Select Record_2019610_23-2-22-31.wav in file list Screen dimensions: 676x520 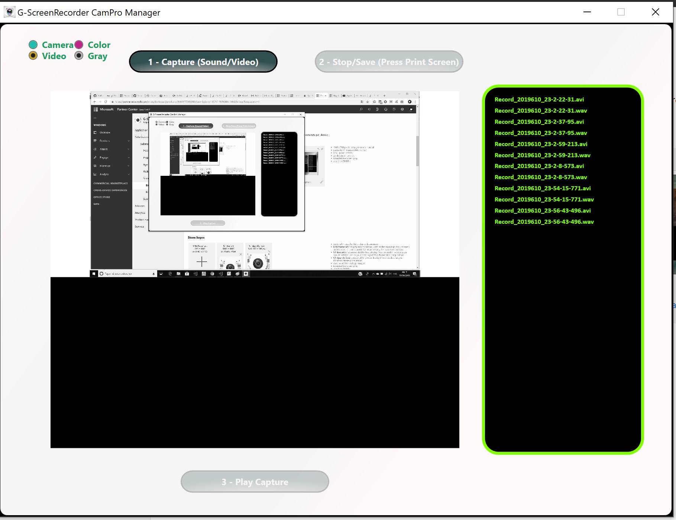point(541,110)
